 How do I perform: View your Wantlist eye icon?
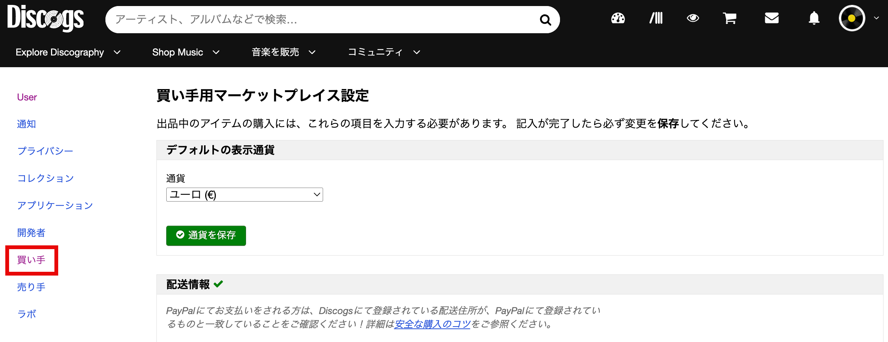point(693,18)
